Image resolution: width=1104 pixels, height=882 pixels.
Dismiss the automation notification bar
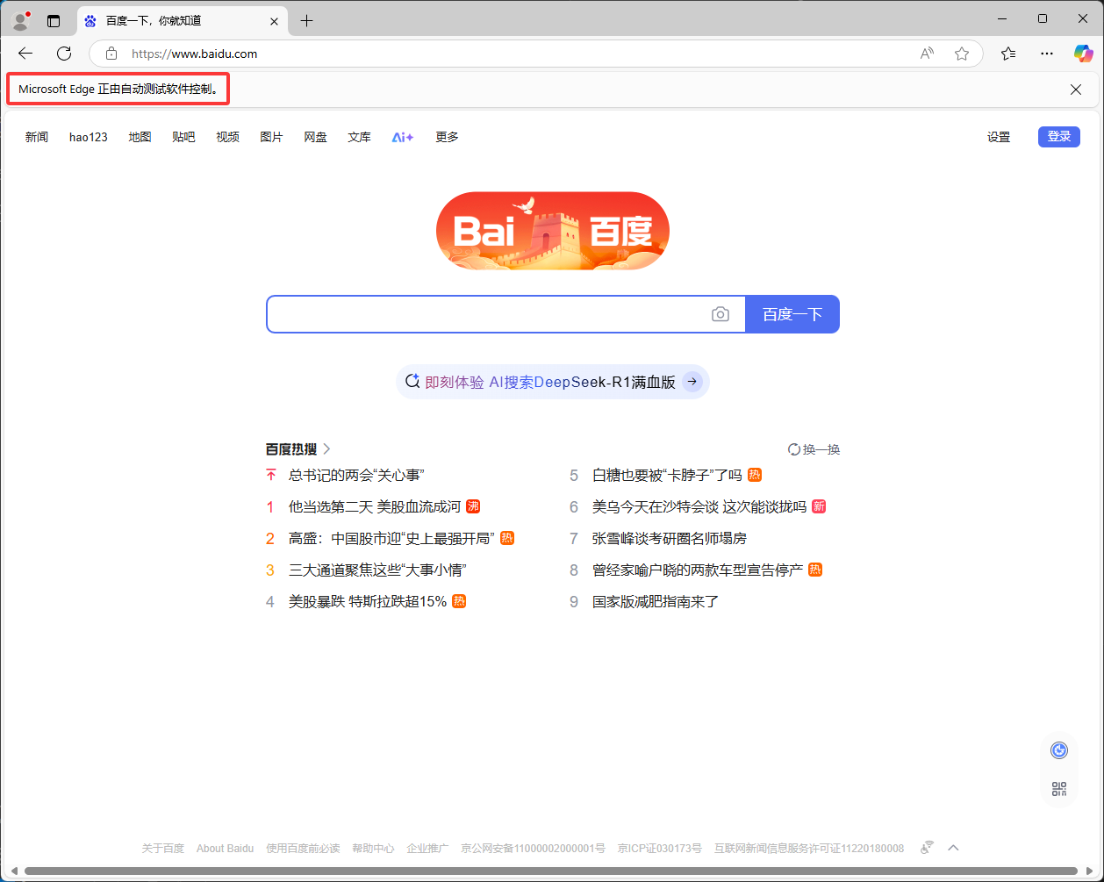[1076, 90]
